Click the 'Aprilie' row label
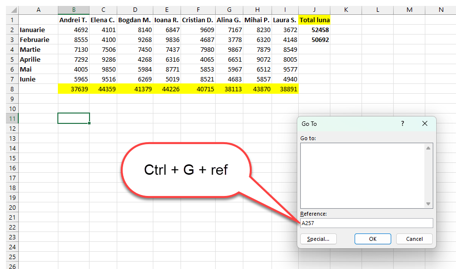 point(39,60)
